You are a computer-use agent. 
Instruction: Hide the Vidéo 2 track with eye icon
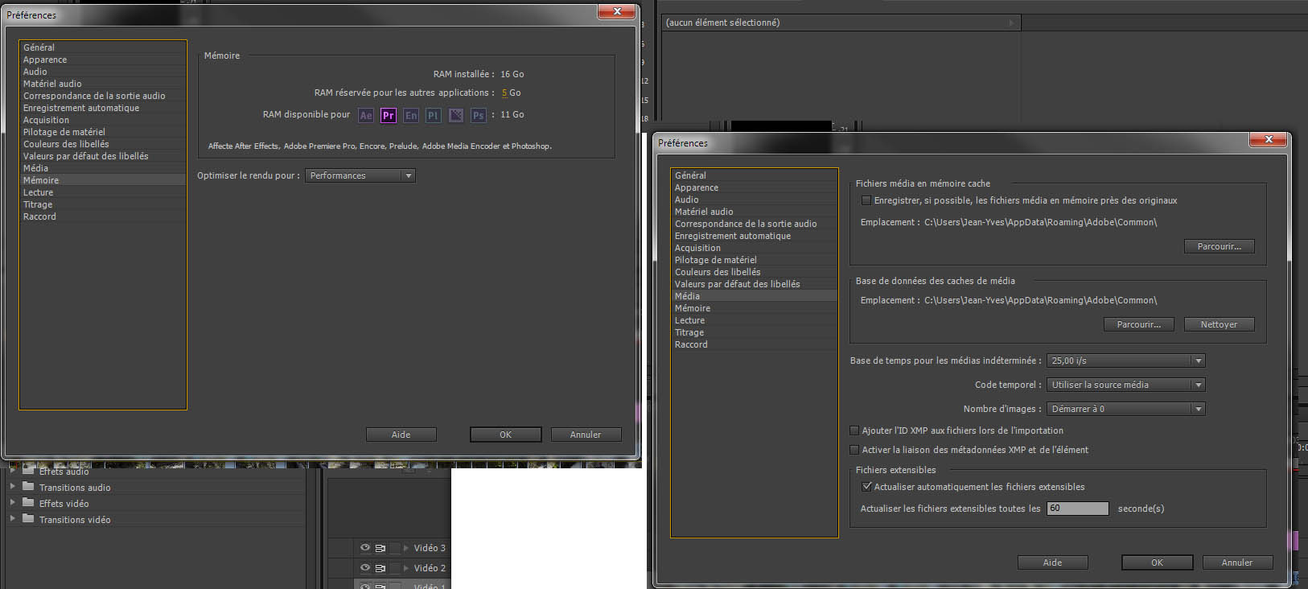[365, 567]
